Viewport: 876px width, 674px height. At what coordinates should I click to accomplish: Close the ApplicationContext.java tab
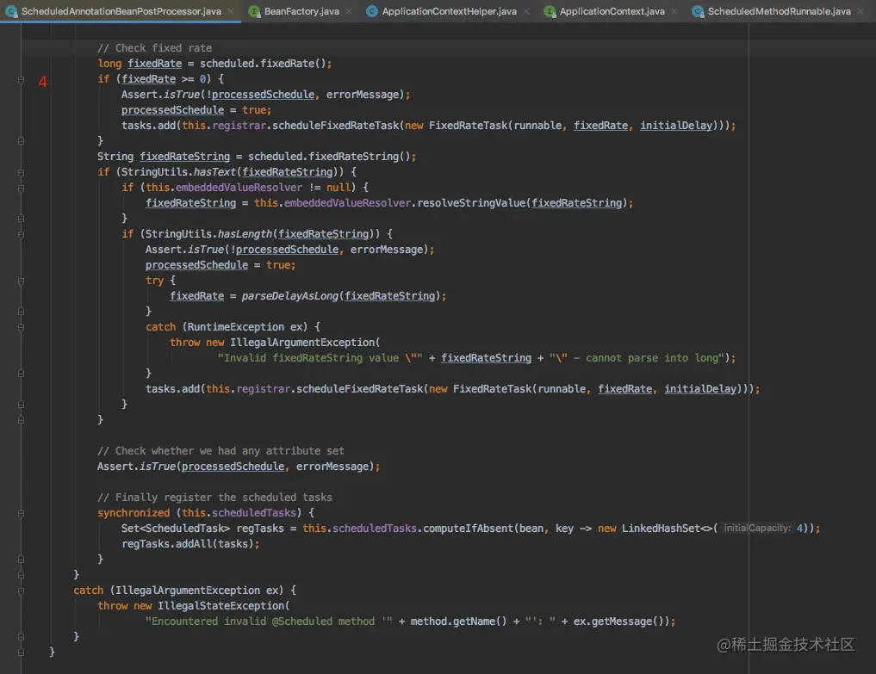(674, 11)
